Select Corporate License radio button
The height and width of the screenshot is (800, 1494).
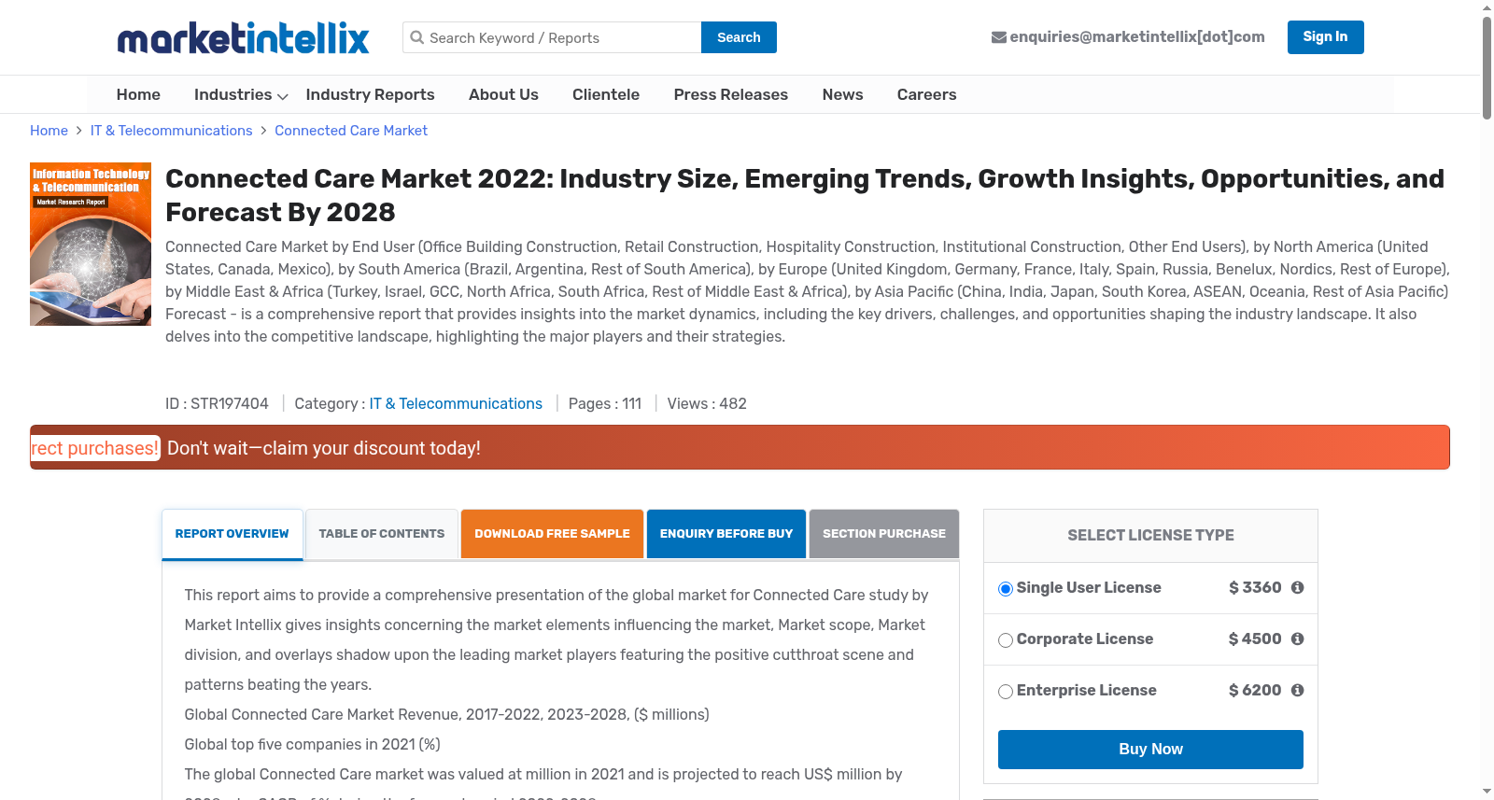coord(1006,640)
